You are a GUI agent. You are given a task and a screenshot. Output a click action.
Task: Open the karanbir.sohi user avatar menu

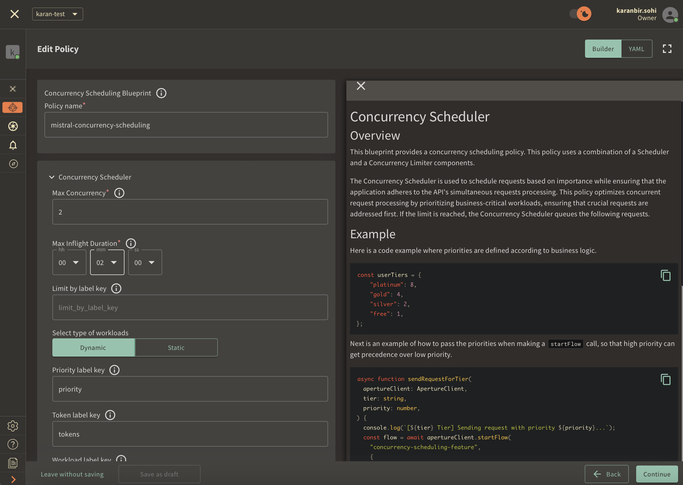(670, 14)
